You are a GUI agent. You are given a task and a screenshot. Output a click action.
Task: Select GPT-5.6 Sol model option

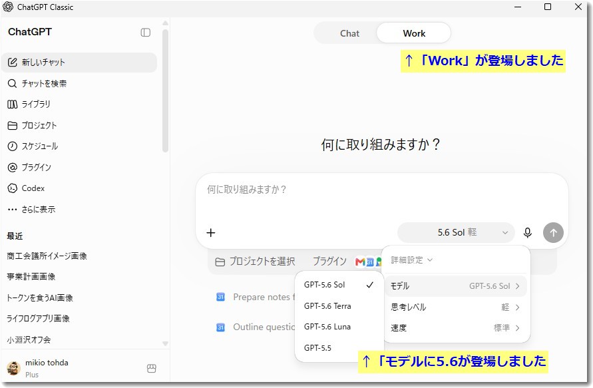339,285
